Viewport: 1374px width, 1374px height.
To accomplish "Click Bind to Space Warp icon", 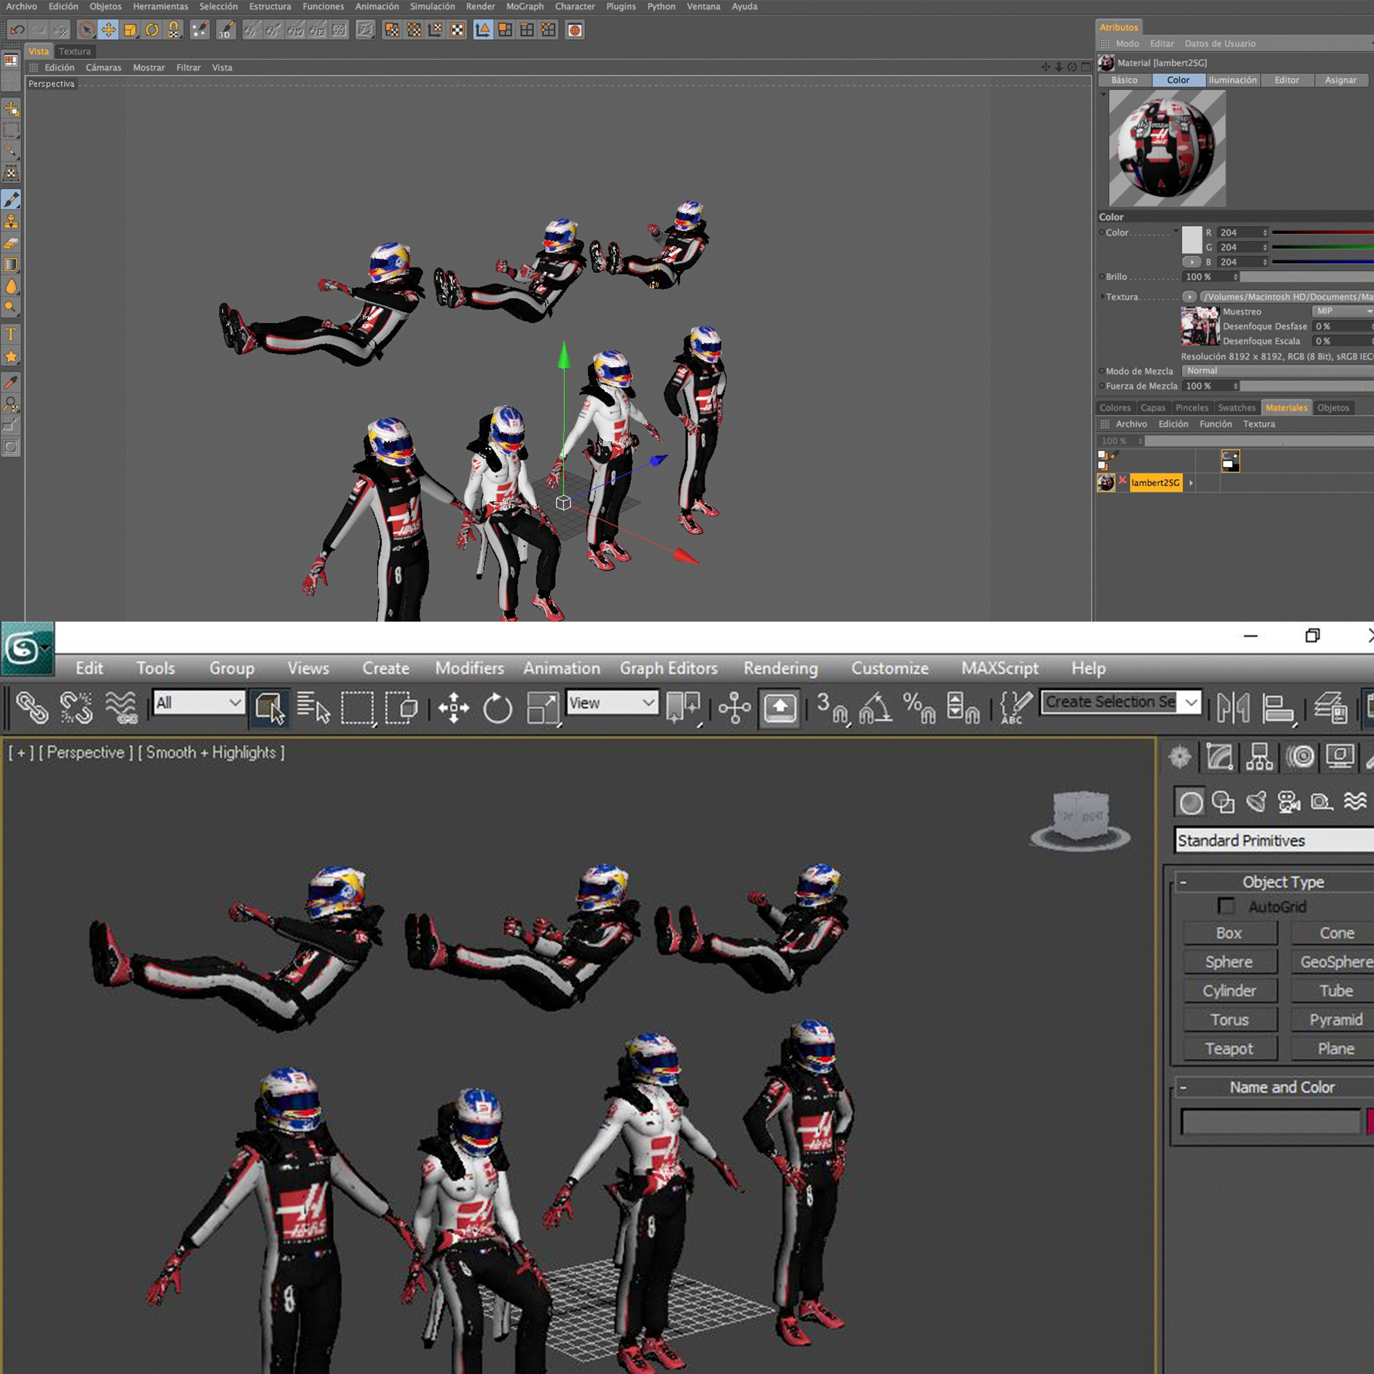I will click(x=121, y=708).
